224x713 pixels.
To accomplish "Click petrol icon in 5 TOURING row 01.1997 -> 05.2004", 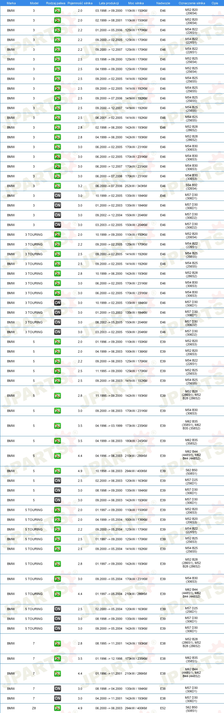I will 58,594.
